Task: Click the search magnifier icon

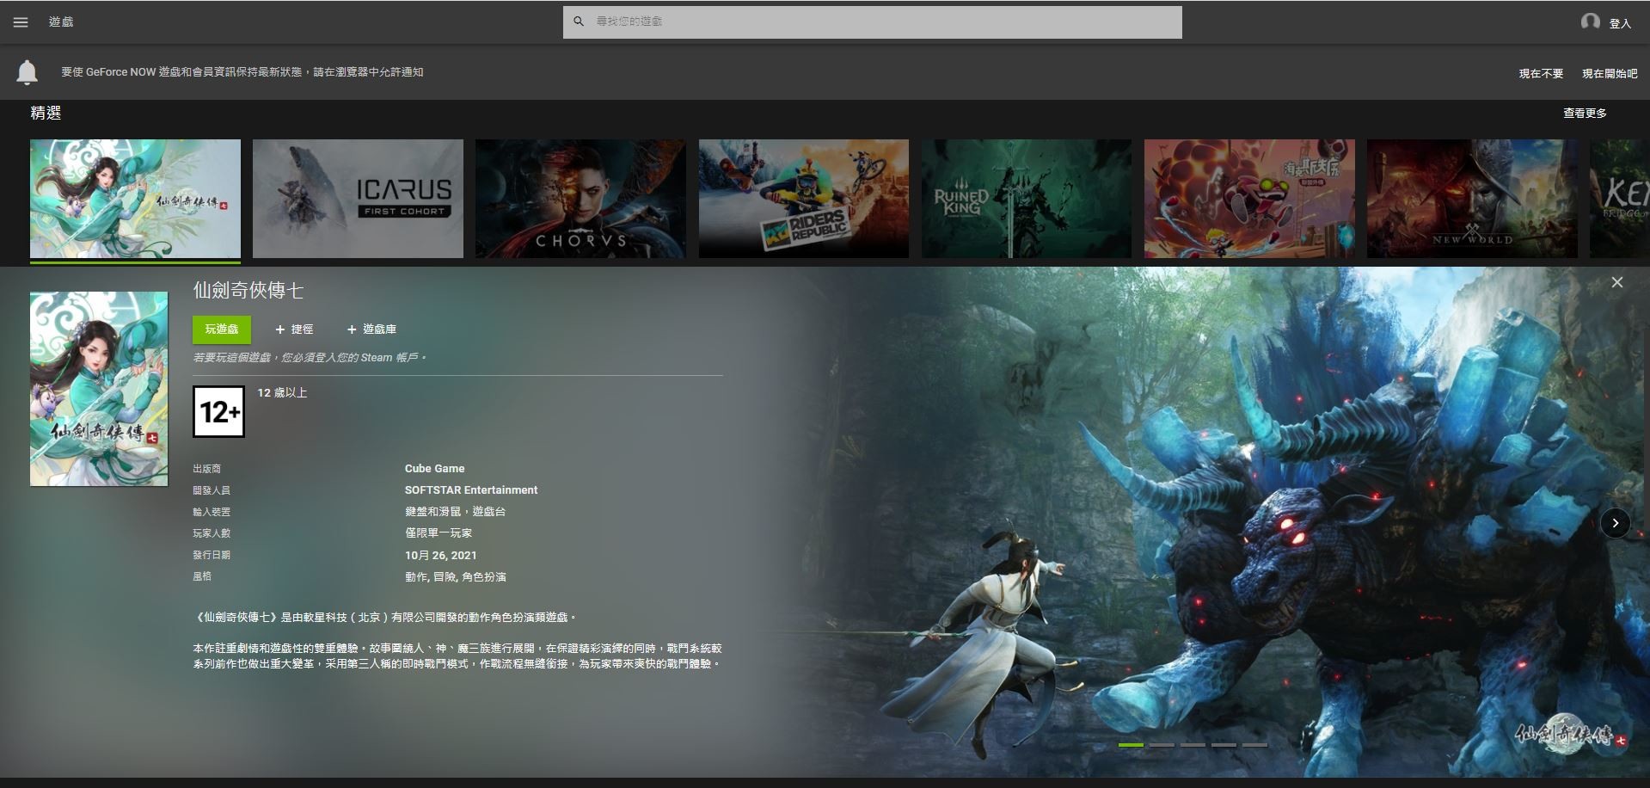Action: click(579, 22)
